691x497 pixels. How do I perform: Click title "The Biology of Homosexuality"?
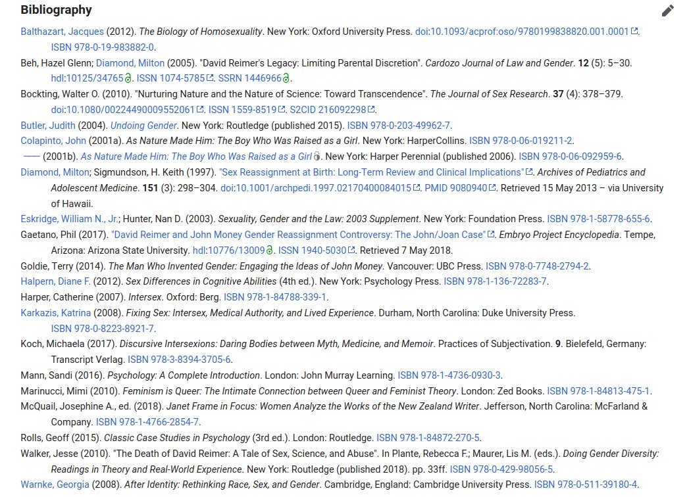coord(201,32)
